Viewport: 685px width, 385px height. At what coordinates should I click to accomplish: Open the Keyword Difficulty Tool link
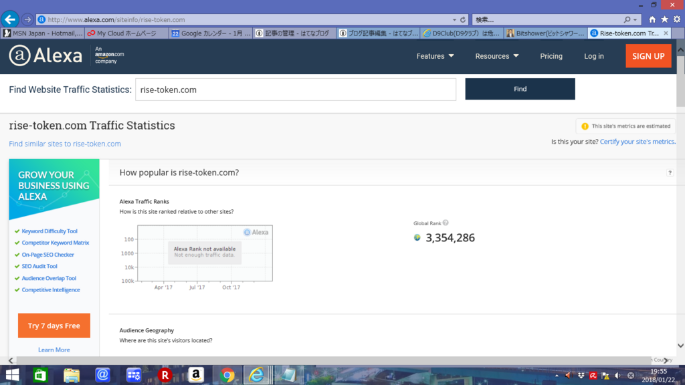pyautogui.click(x=50, y=231)
